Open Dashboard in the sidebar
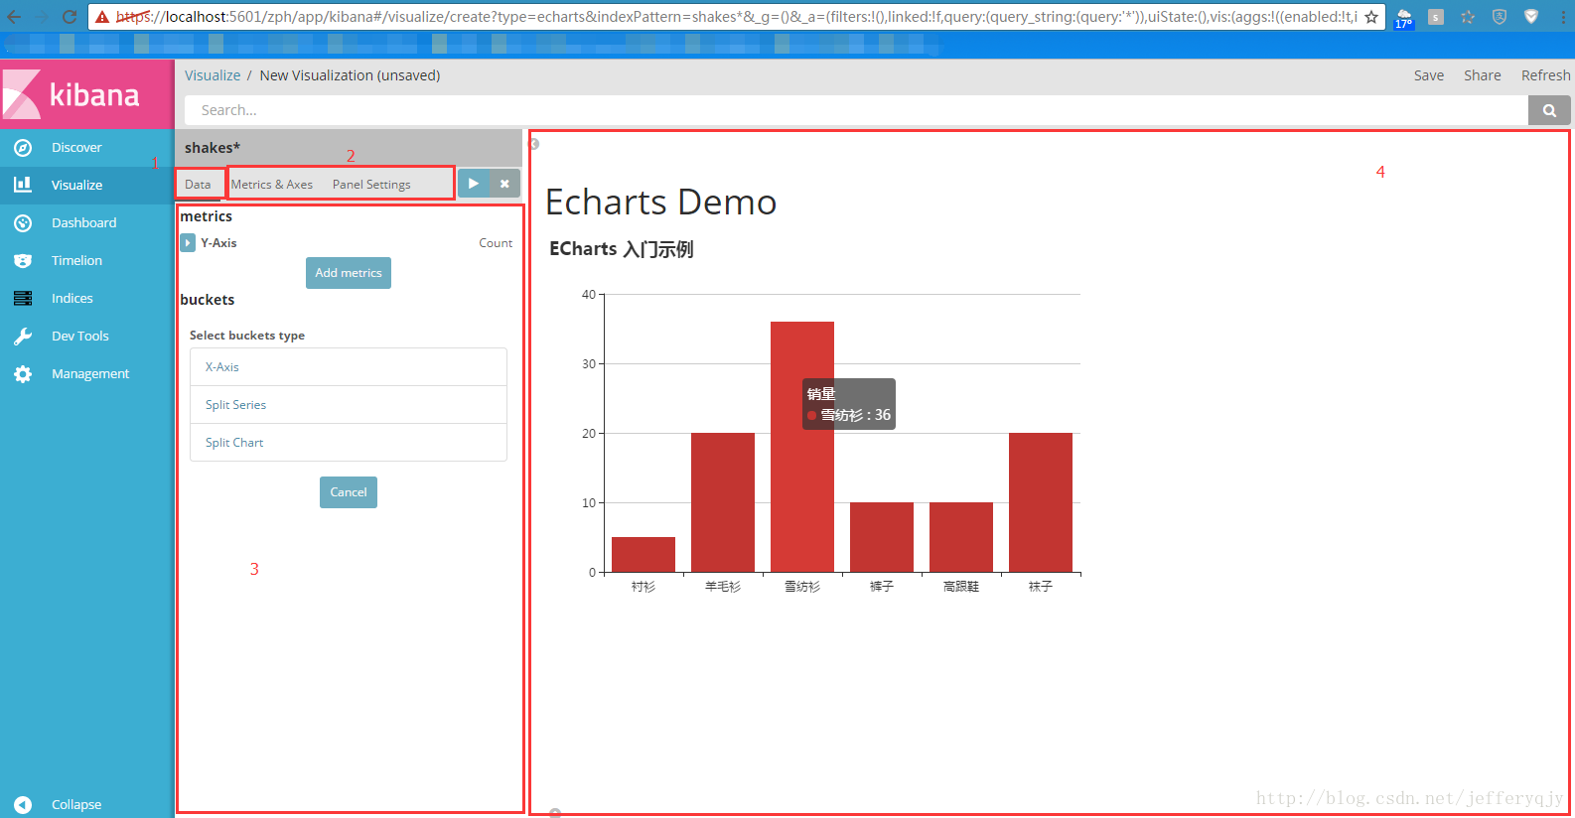Screen dimensions: 1575x818 click(x=84, y=223)
